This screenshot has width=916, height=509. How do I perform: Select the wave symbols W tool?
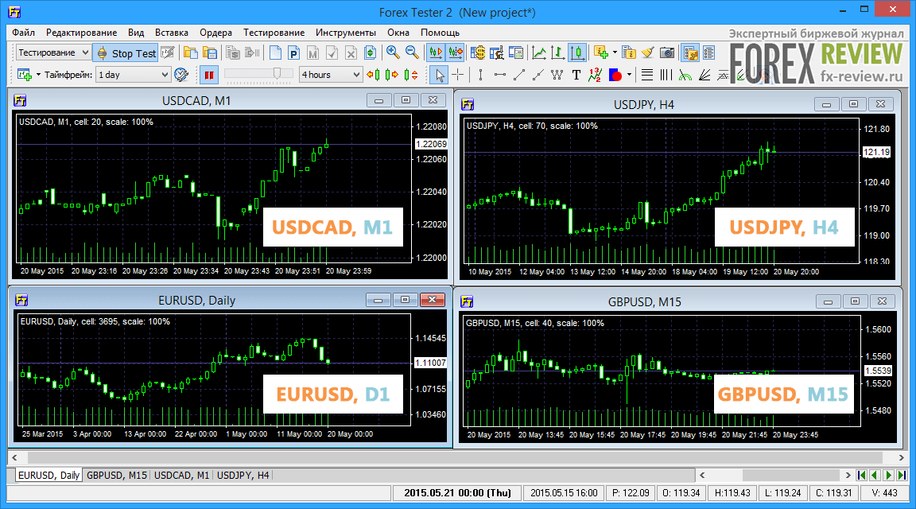click(557, 75)
